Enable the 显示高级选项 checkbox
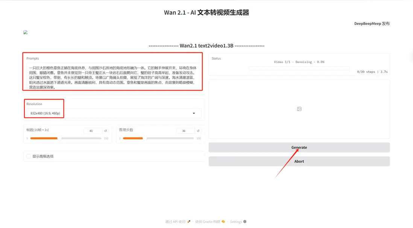Viewport: 413px width, 228px height. click(29, 156)
